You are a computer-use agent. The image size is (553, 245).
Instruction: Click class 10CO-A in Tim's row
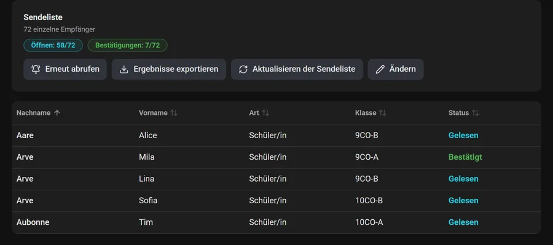coord(369,222)
